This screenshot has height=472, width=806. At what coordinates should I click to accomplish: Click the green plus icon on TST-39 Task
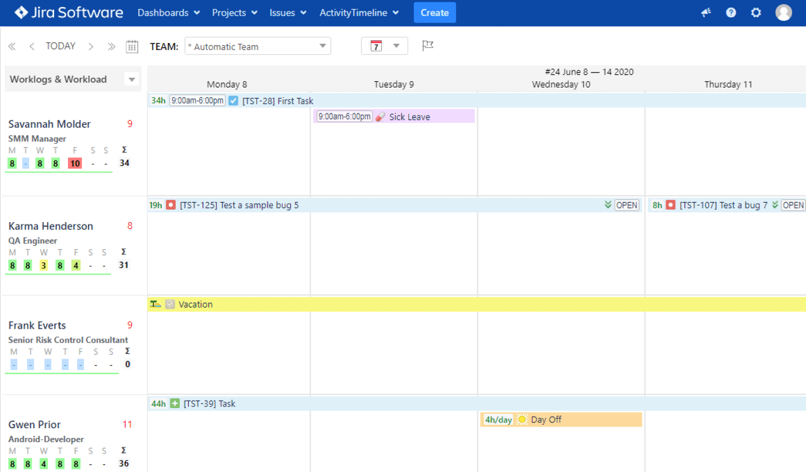pos(174,404)
